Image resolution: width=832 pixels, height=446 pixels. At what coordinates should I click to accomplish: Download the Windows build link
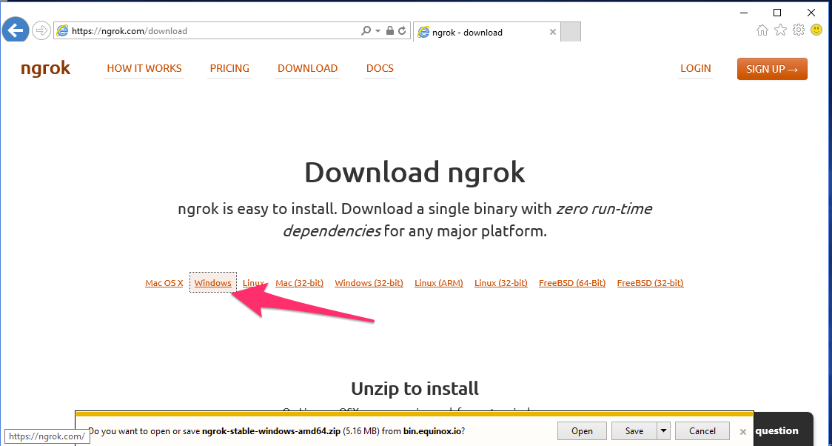(212, 283)
